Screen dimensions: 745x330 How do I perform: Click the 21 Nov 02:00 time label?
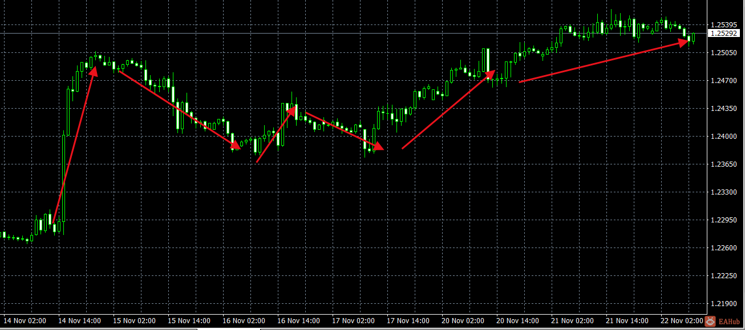pyautogui.click(x=572, y=321)
